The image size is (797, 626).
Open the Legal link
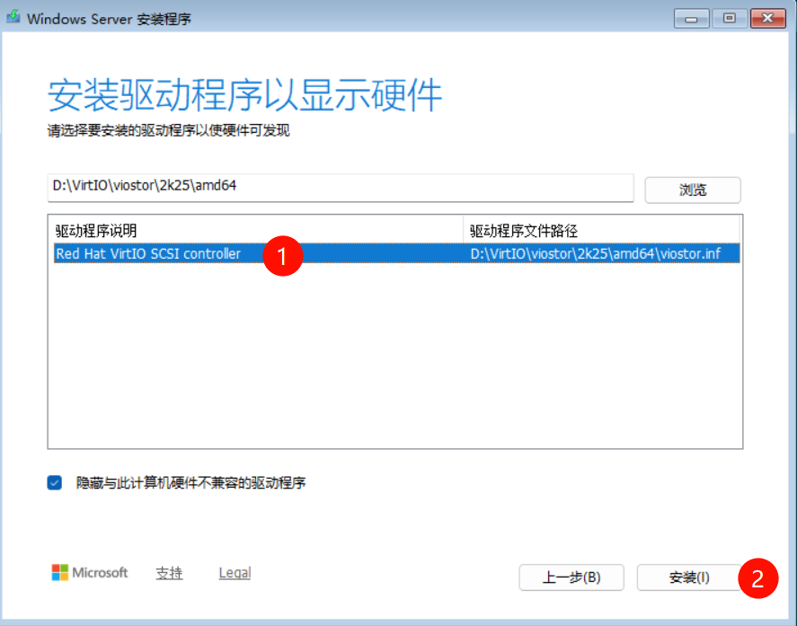234,572
